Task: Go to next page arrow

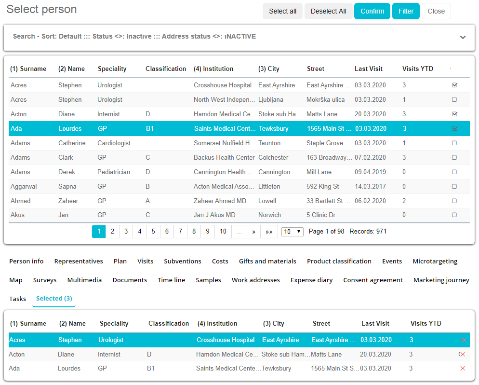Action: (253, 232)
